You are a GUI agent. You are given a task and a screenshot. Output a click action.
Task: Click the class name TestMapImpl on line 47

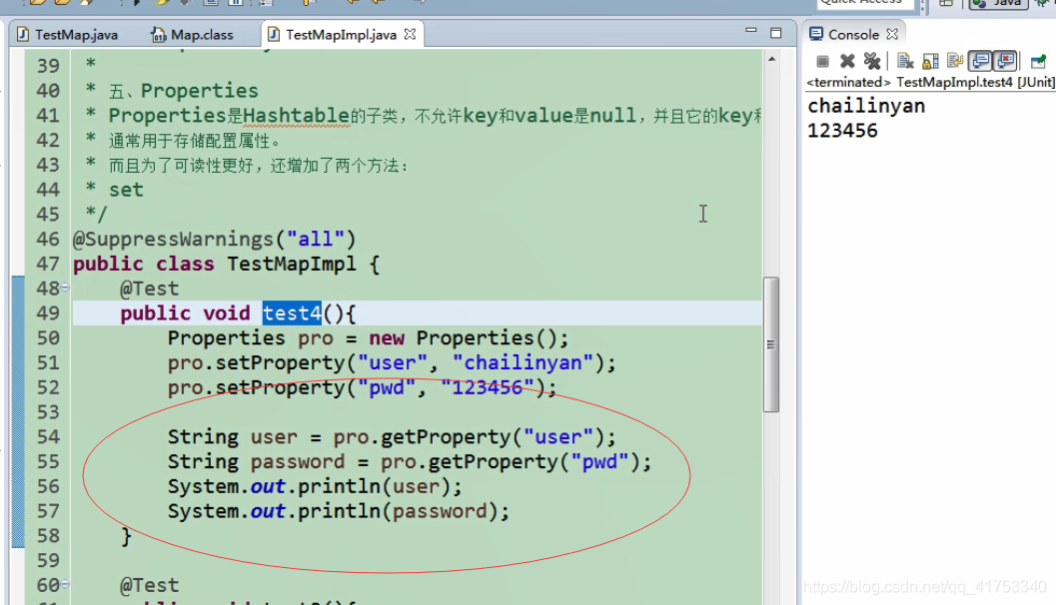click(x=291, y=264)
